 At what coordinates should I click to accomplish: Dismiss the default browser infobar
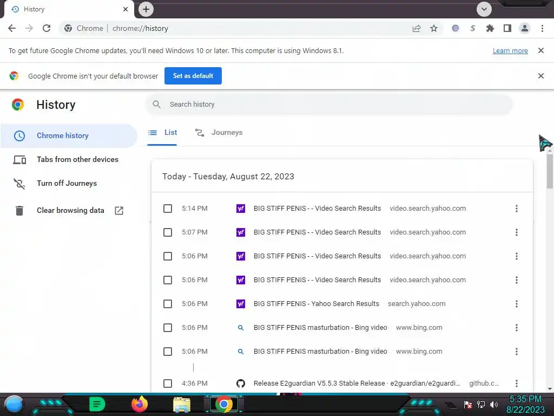tap(541, 76)
